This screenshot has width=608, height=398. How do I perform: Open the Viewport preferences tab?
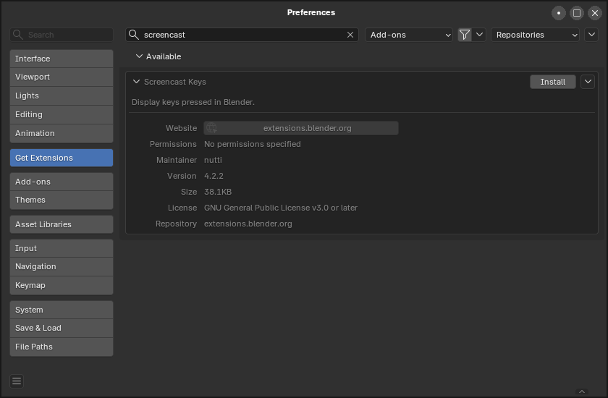(62, 77)
